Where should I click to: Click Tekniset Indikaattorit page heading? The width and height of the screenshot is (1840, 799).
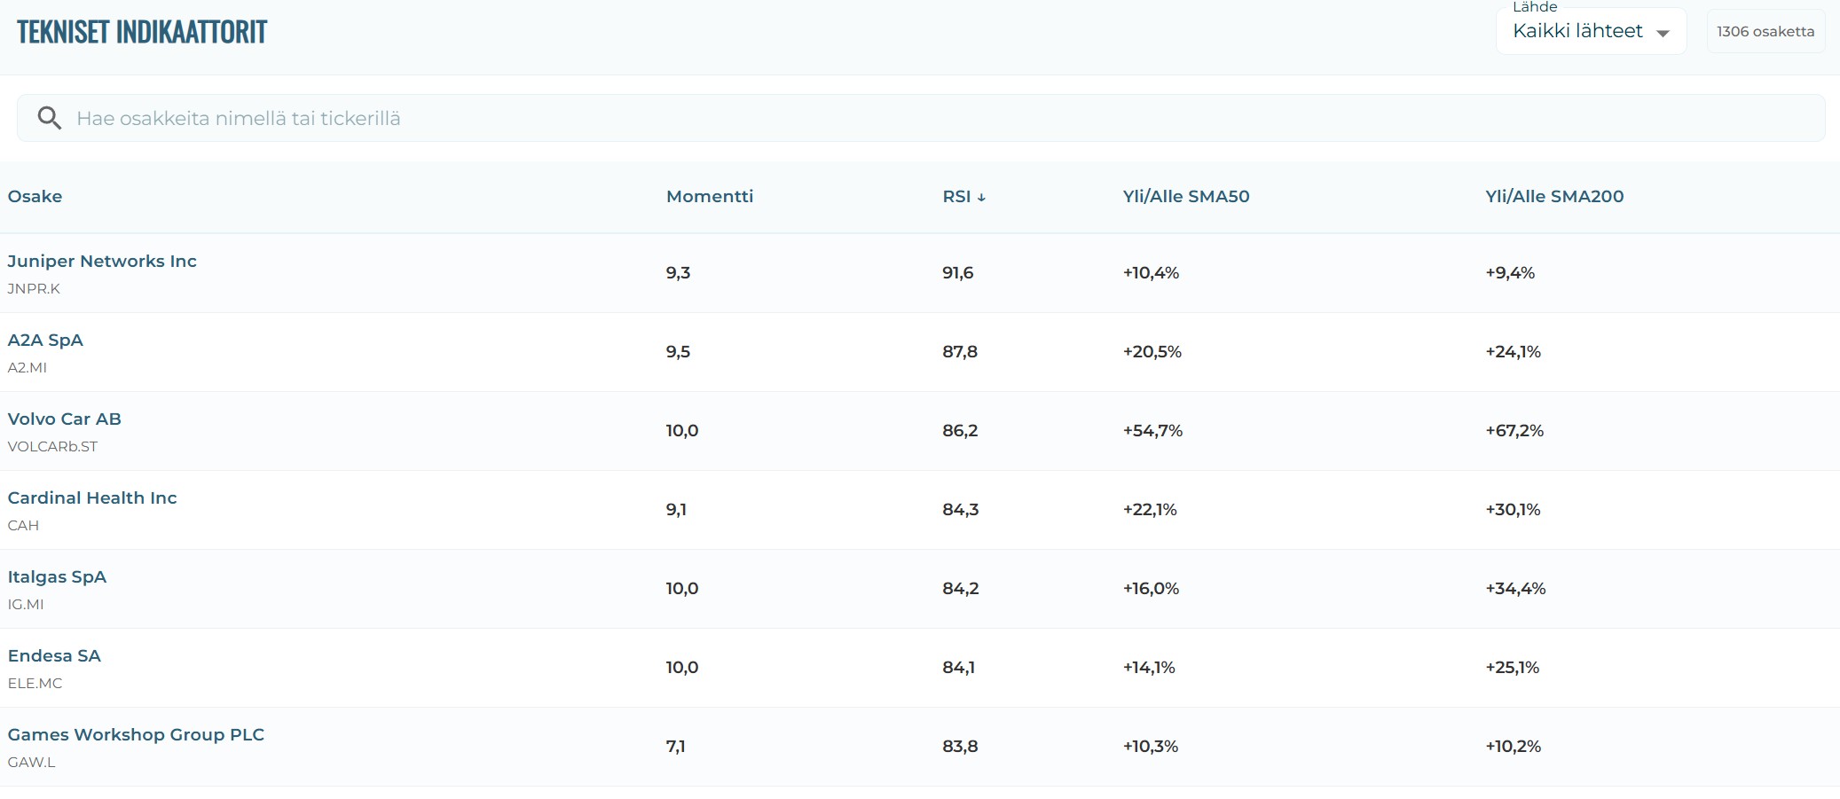[142, 32]
